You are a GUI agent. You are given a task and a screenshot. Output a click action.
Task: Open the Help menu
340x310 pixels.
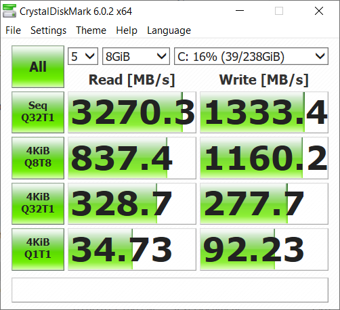click(x=127, y=30)
